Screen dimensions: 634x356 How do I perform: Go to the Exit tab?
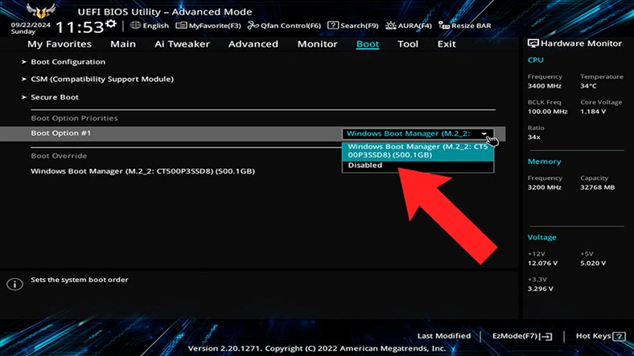pos(447,44)
